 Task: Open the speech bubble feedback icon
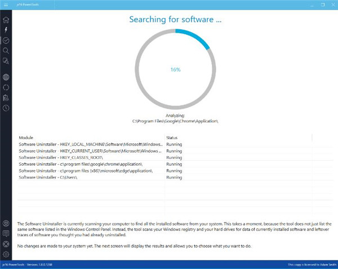pos(6,233)
